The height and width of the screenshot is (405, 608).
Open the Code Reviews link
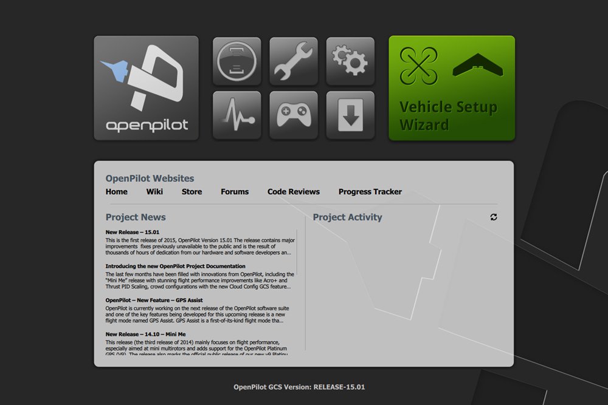[294, 192]
